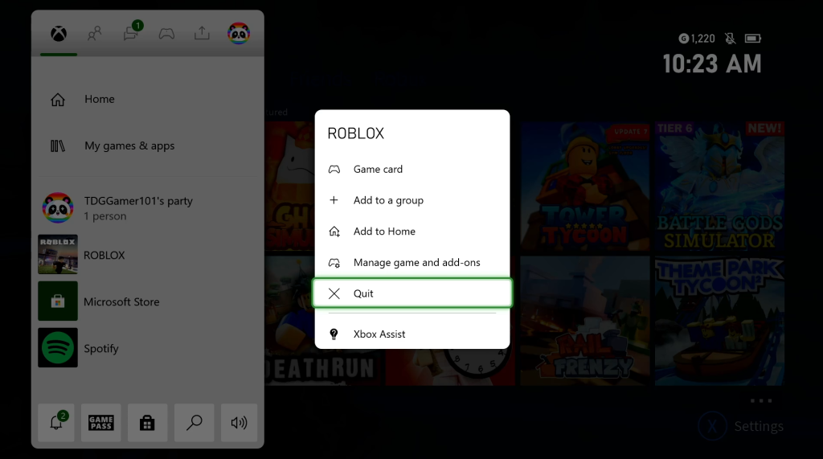This screenshot has width=823, height=459.
Task: Click the plus icon beside Add to a group
Action: tap(334, 200)
